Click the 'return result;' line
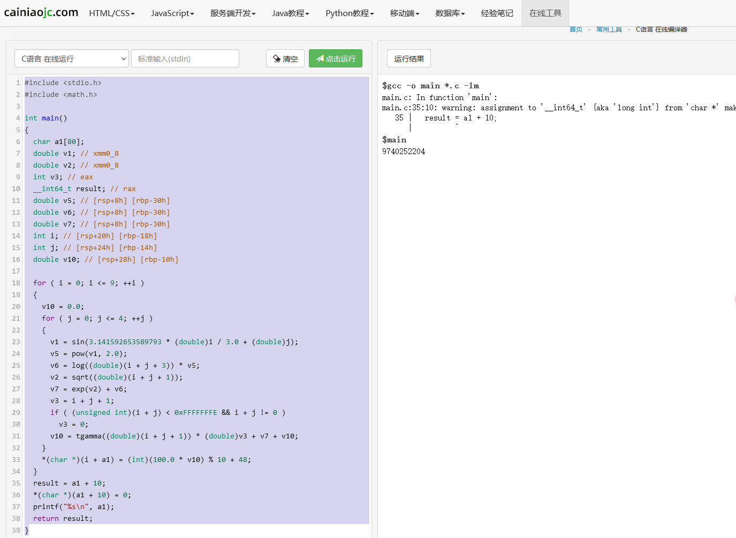The height and width of the screenshot is (538, 736). click(63, 518)
